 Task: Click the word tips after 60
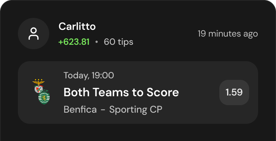point(126,42)
